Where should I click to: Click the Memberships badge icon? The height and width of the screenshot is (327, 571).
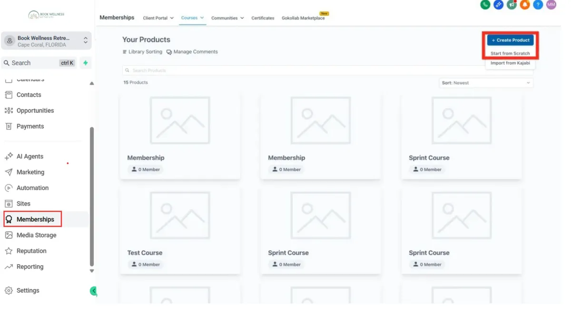click(9, 219)
